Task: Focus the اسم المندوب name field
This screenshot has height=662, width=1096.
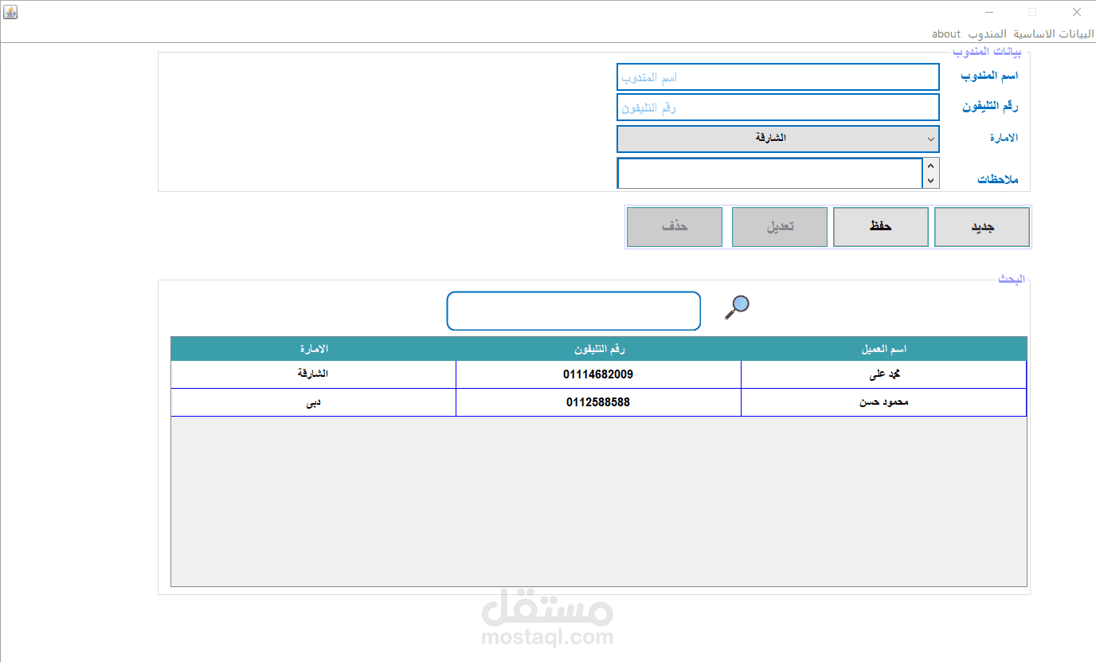Action: click(778, 77)
